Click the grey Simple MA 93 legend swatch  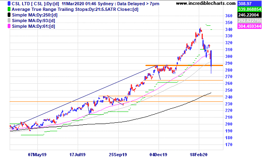coord(9,21)
